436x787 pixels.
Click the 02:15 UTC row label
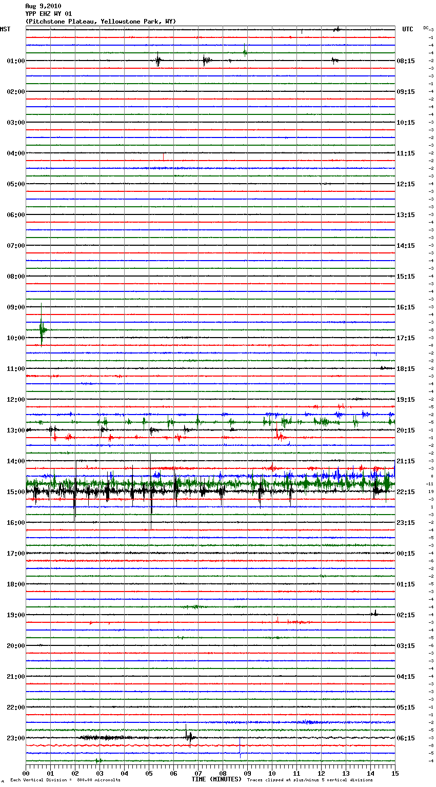(406, 615)
